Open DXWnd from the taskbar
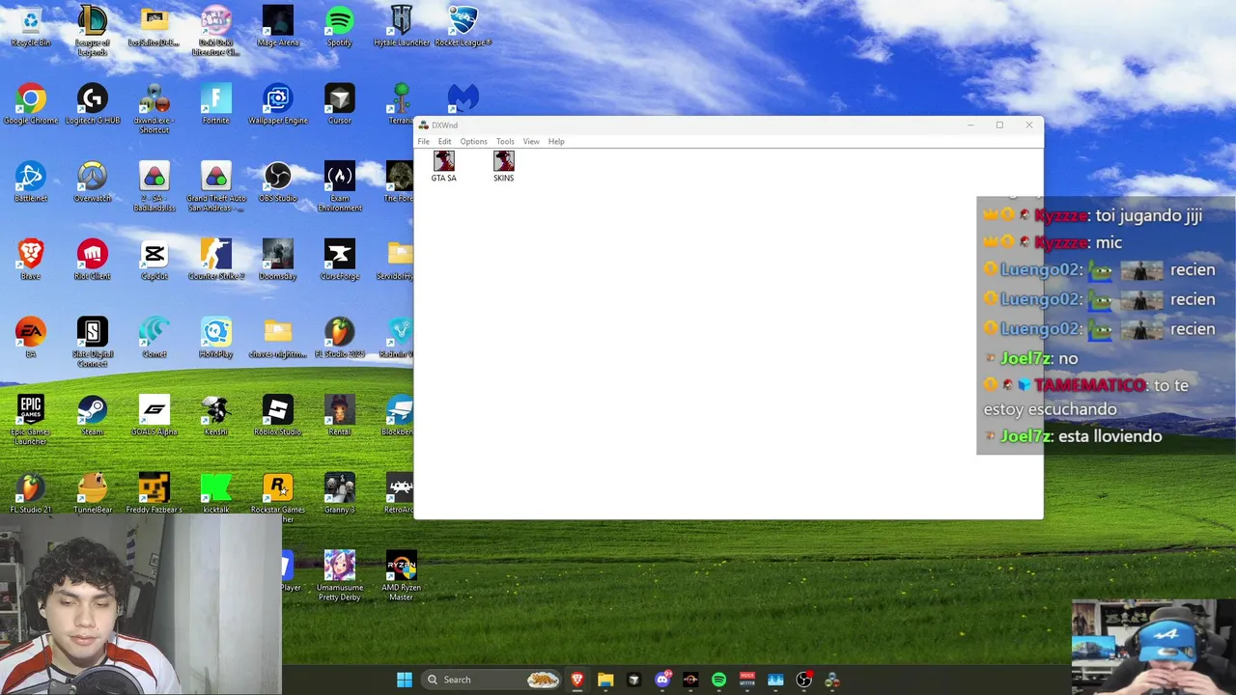 831,680
